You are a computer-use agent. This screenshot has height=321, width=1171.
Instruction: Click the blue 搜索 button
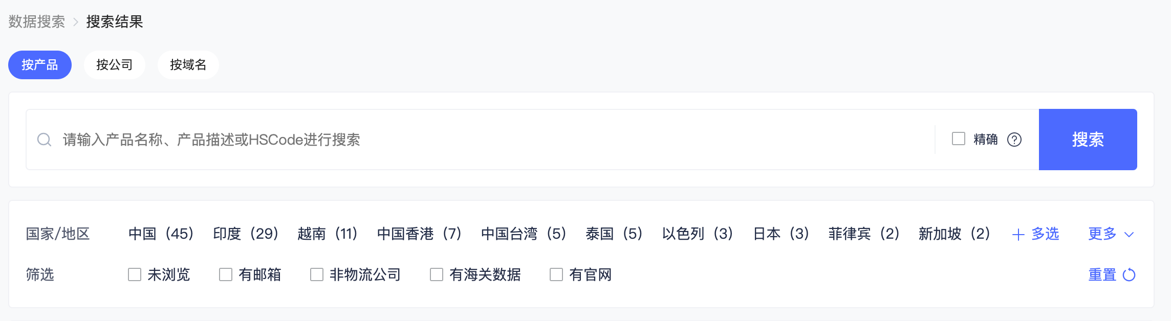tap(1088, 140)
